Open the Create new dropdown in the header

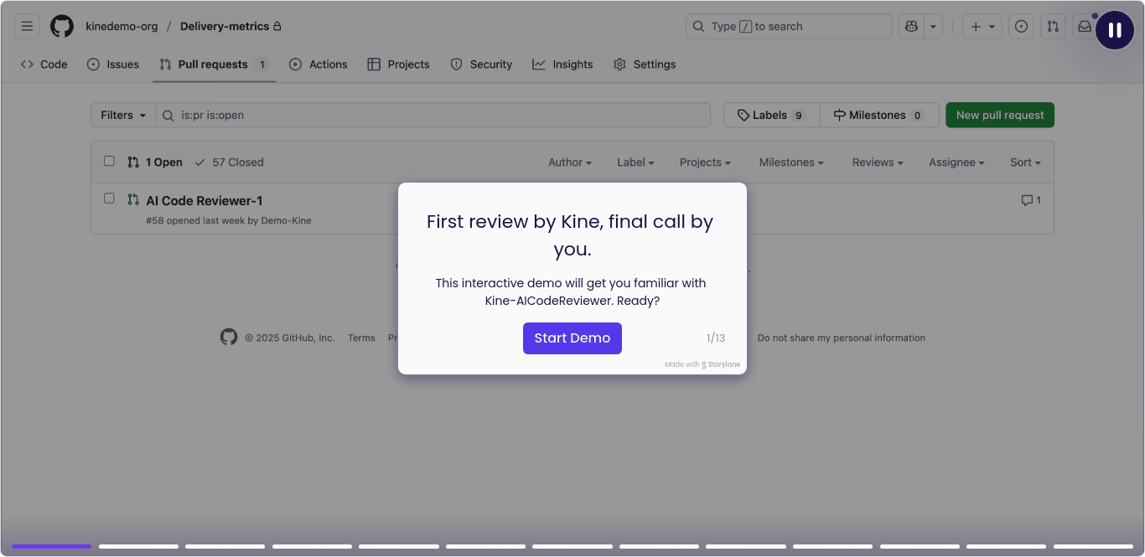pos(981,26)
